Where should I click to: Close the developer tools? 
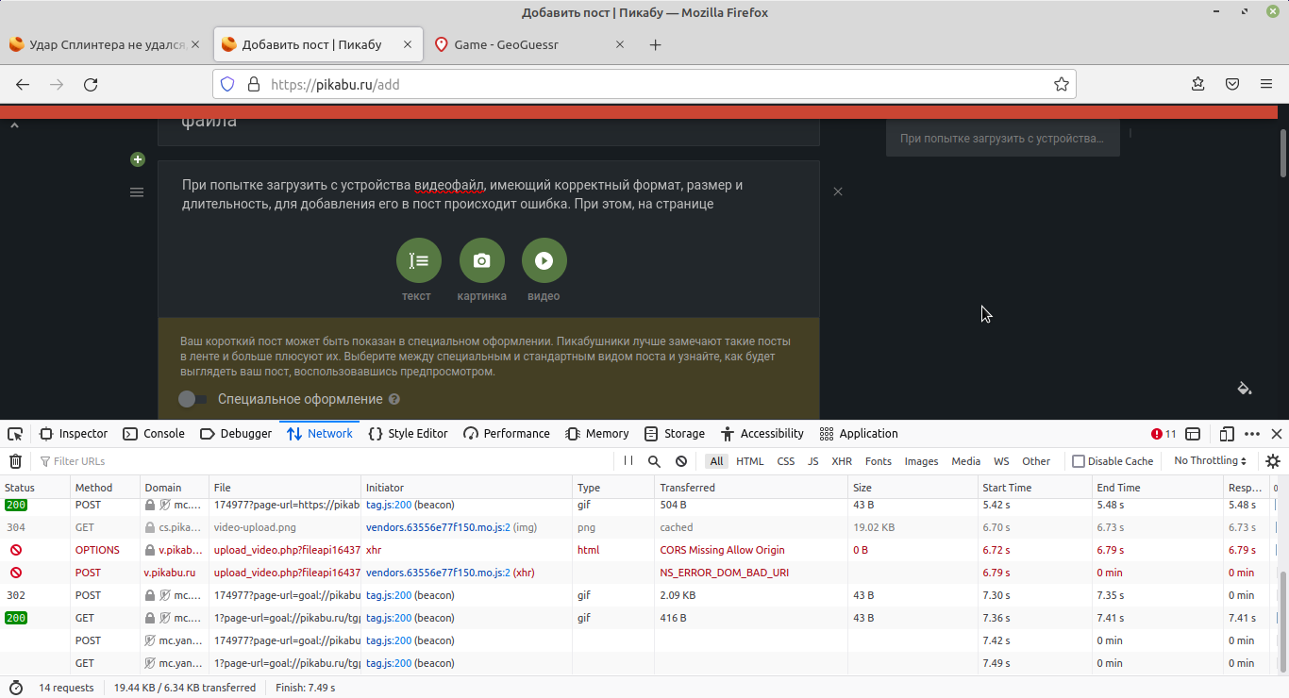pos(1277,434)
